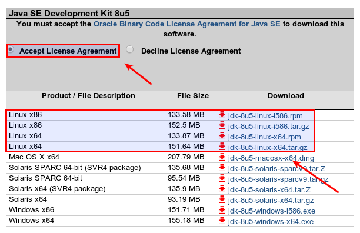Click download icon for jdk-8u5-solaris-x64.tar.gz
The width and height of the screenshot is (360, 233).
tap(222, 199)
